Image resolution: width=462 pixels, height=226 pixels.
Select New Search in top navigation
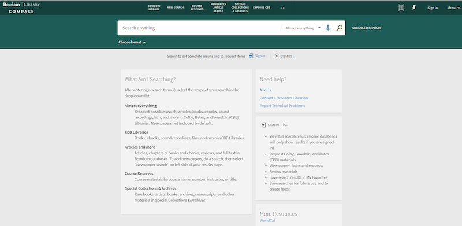click(176, 8)
